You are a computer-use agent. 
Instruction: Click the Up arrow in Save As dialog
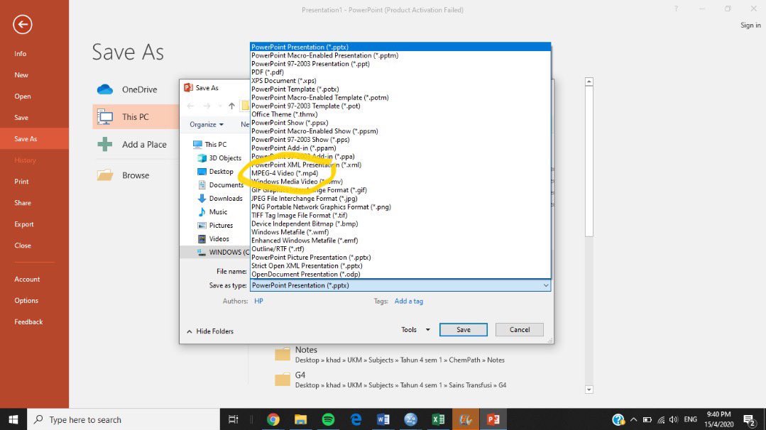pos(231,106)
